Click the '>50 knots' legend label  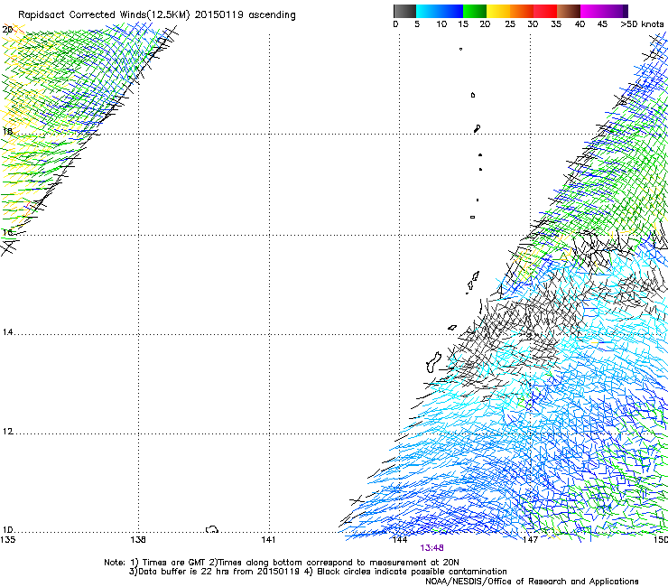coord(642,24)
